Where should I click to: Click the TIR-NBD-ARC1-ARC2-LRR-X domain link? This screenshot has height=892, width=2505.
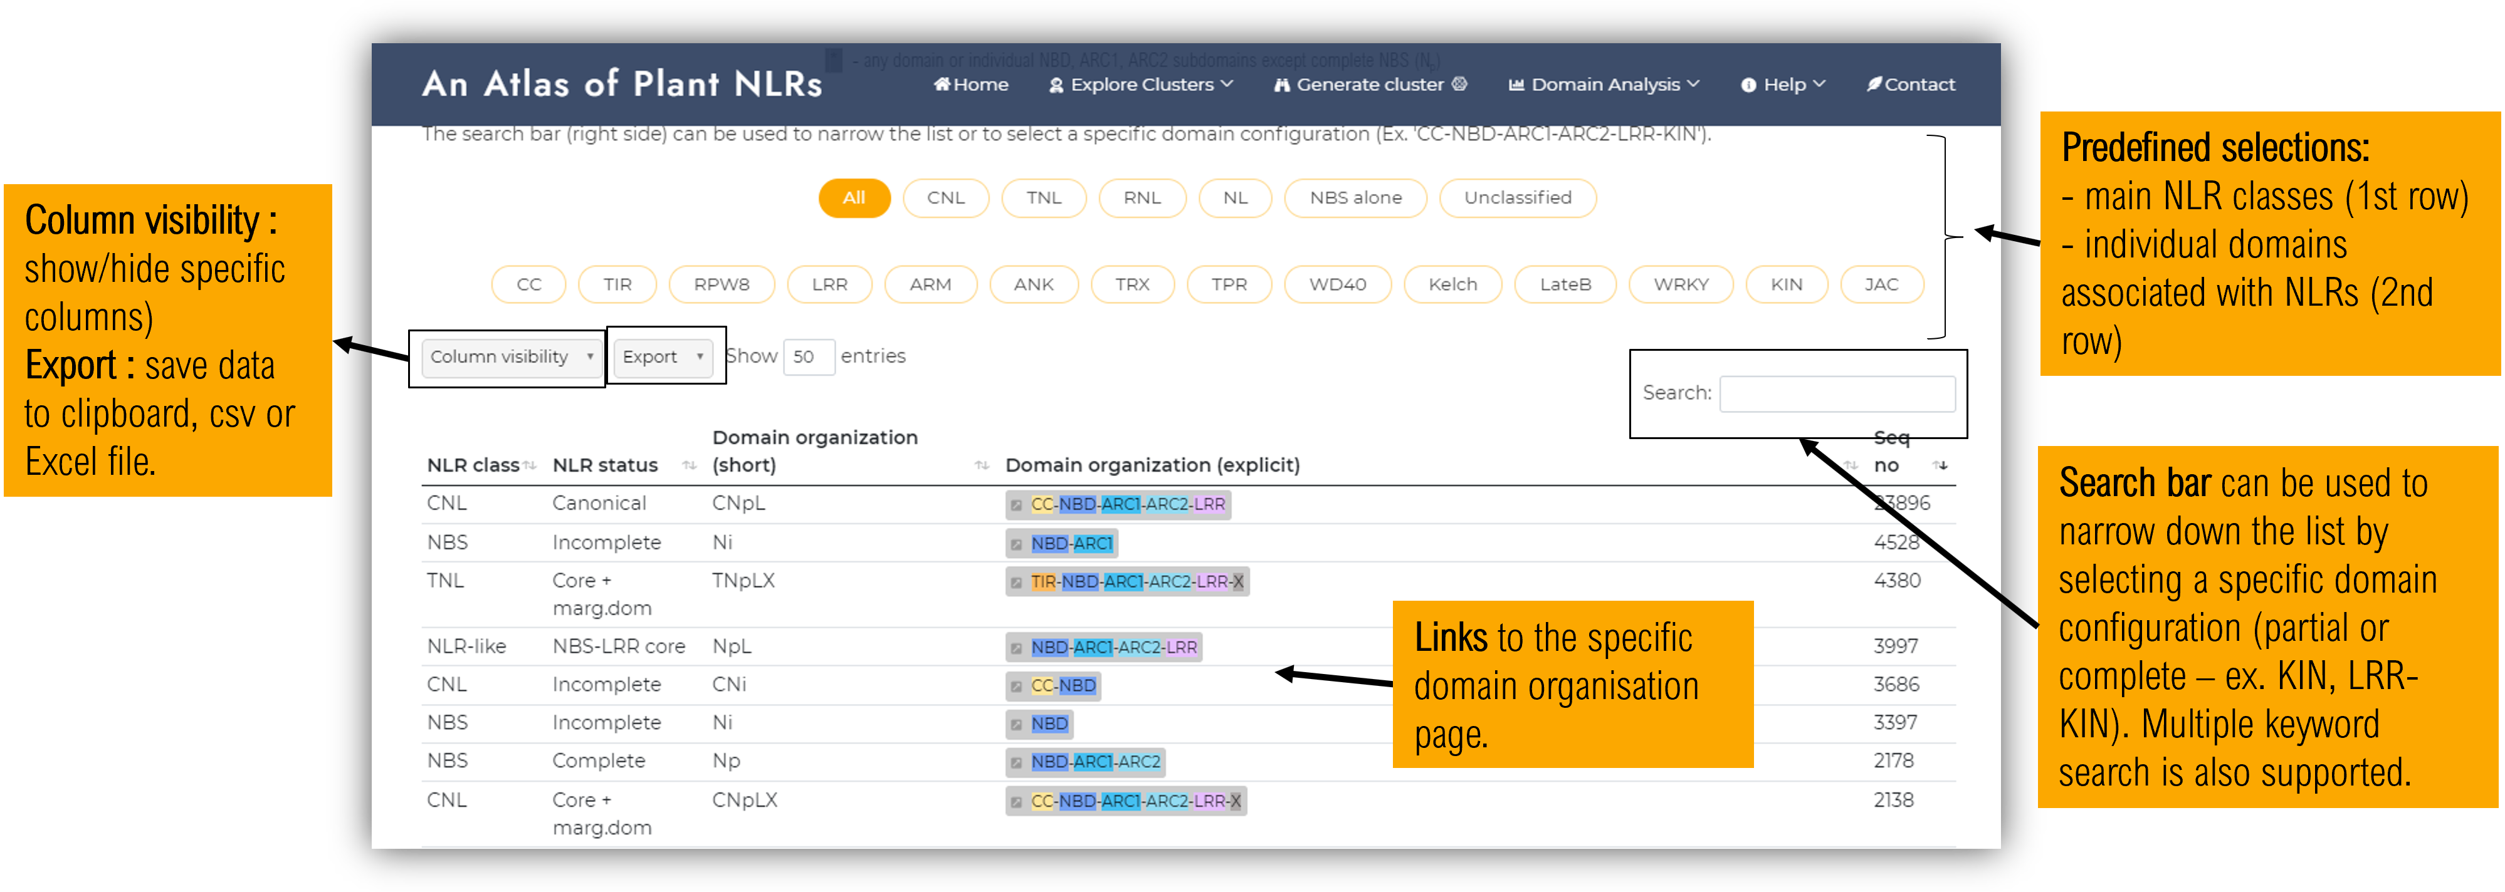click(1165, 586)
